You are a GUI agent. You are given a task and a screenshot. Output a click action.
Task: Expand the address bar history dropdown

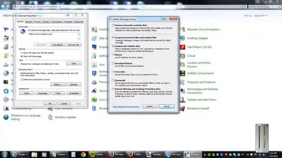[x=241, y=7]
